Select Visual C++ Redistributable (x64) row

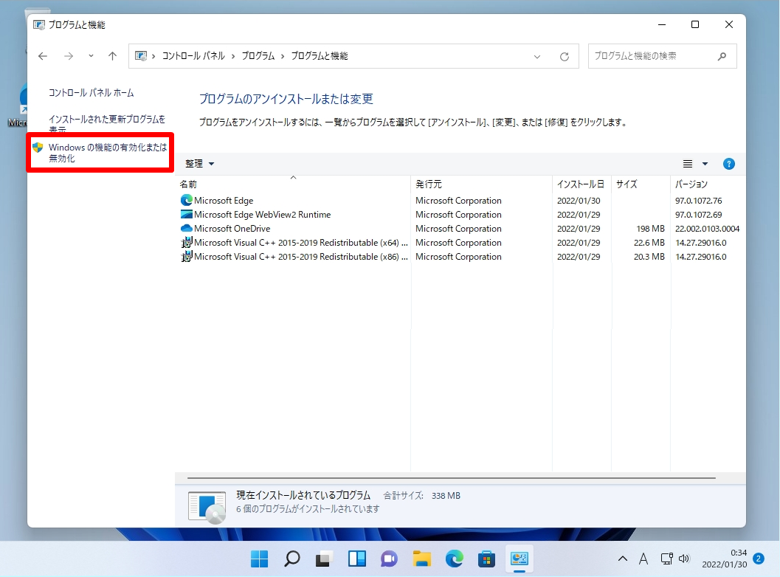[x=460, y=242]
